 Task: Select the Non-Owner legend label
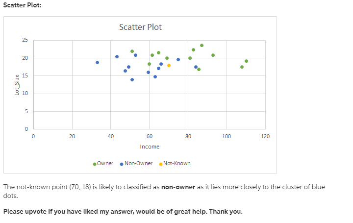tap(138, 163)
